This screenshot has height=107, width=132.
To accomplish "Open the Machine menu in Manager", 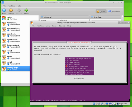I will [x=11, y=6].
